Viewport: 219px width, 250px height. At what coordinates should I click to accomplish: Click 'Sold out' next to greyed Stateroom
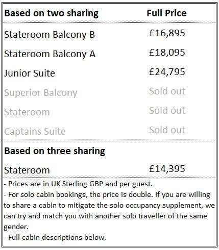167,111
